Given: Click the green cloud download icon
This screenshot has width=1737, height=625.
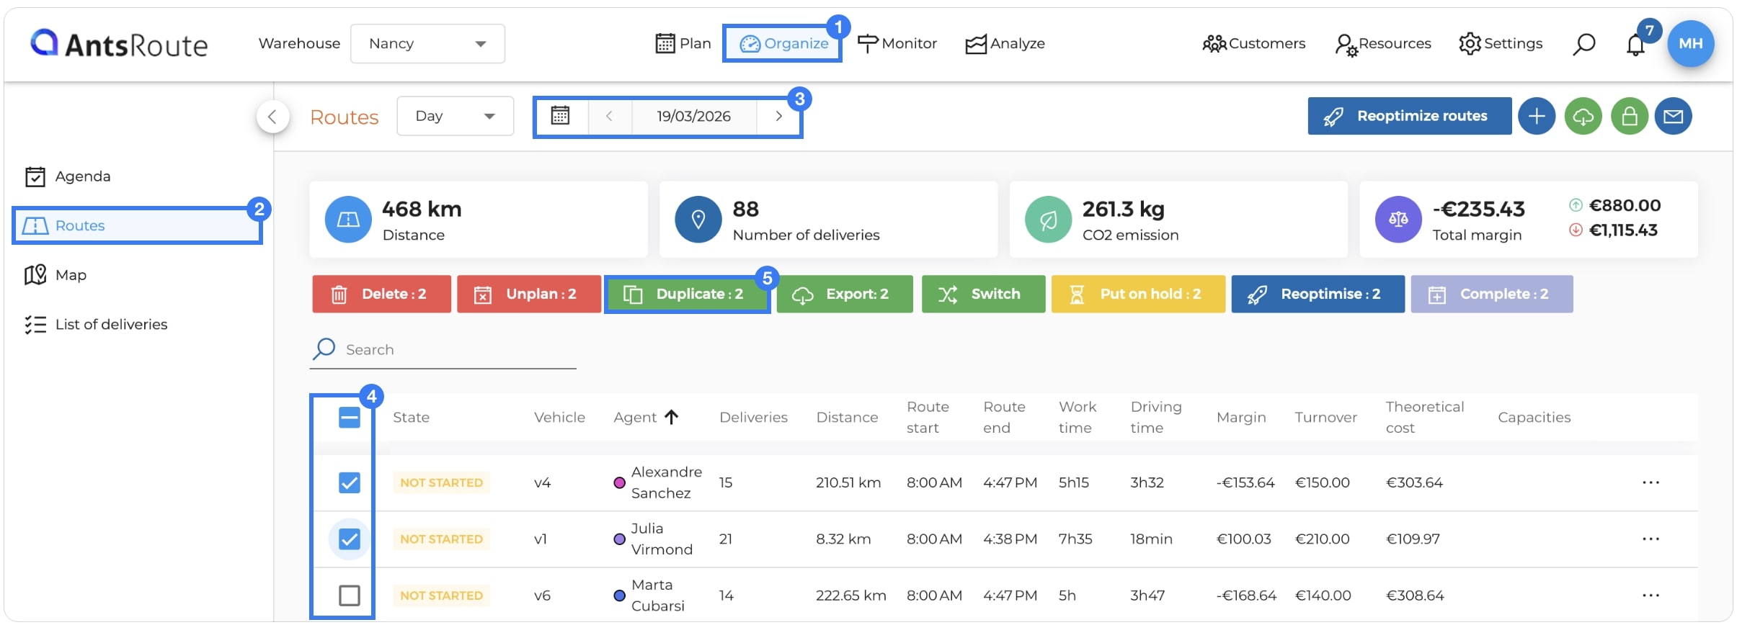Looking at the screenshot, I should pyautogui.click(x=1583, y=116).
